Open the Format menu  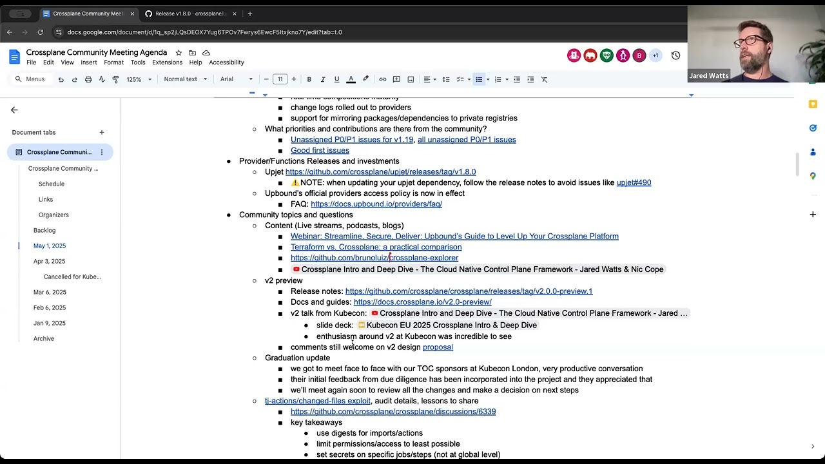pyautogui.click(x=113, y=63)
